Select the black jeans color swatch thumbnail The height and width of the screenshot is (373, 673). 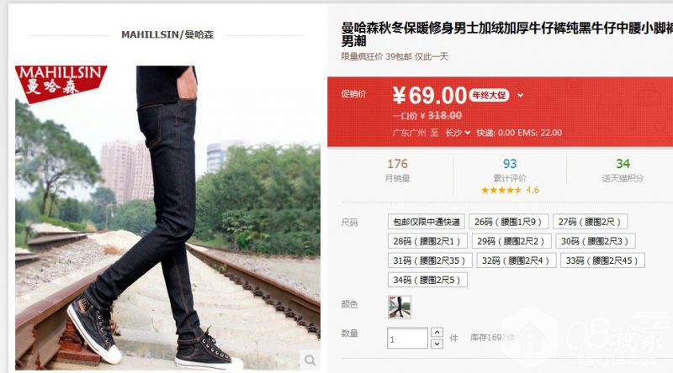(x=400, y=307)
